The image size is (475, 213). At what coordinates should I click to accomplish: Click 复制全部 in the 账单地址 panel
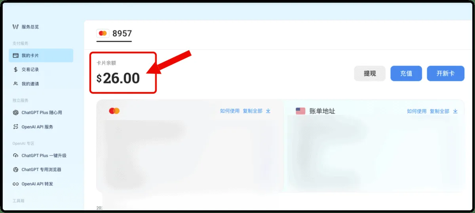pos(439,111)
